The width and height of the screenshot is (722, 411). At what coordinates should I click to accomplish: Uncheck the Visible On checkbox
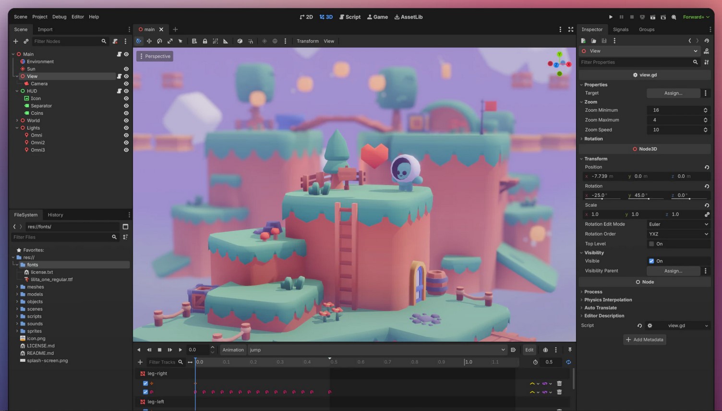[651, 261]
